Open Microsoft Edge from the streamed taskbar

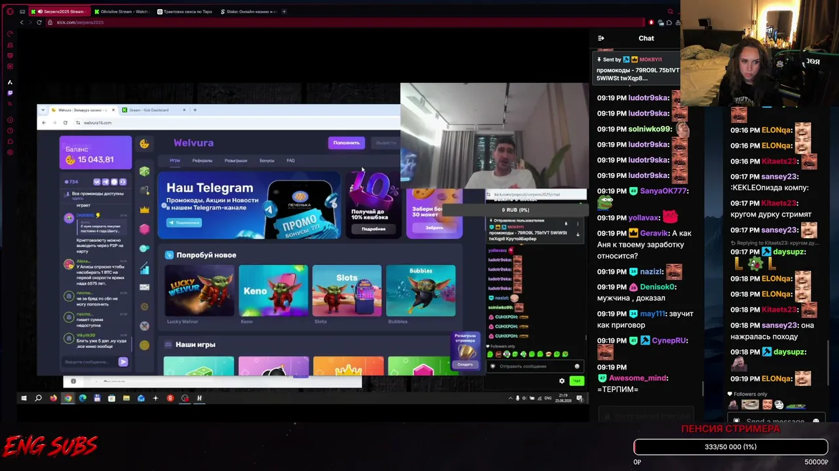[x=83, y=398]
